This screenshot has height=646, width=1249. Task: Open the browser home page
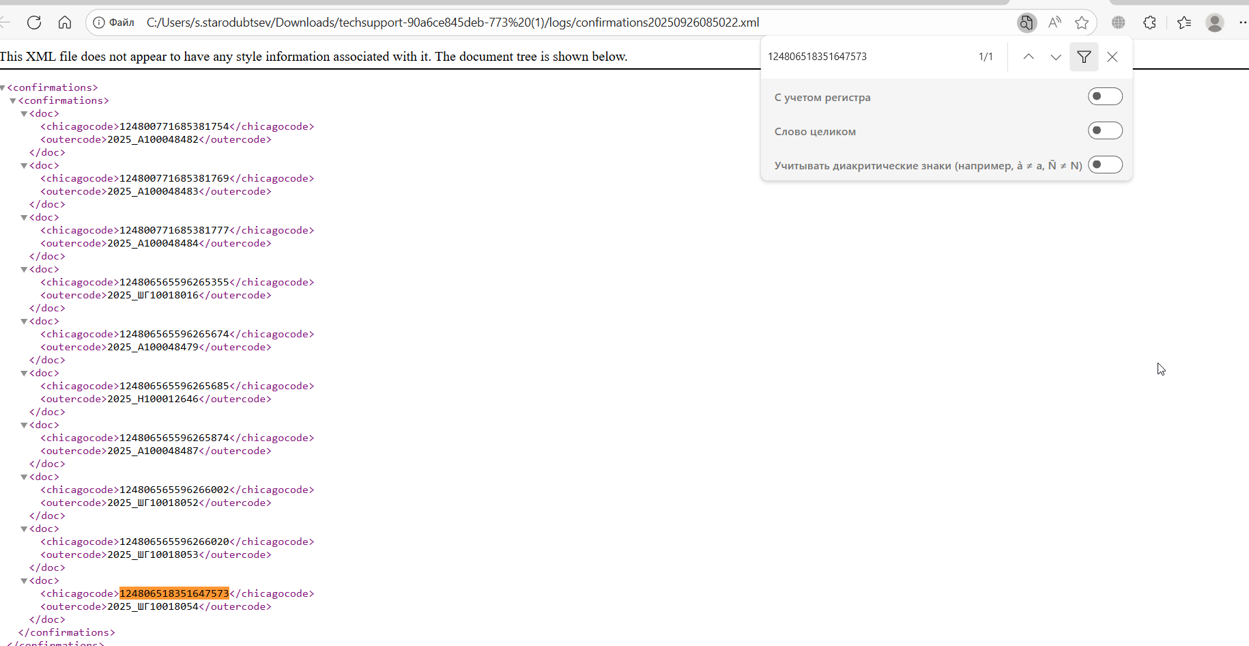click(65, 23)
